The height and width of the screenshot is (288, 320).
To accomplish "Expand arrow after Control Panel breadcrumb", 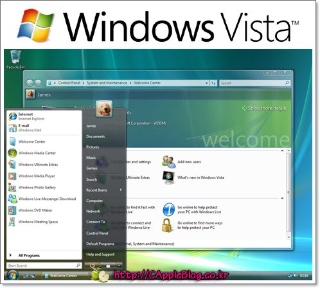I will click(84, 83).
